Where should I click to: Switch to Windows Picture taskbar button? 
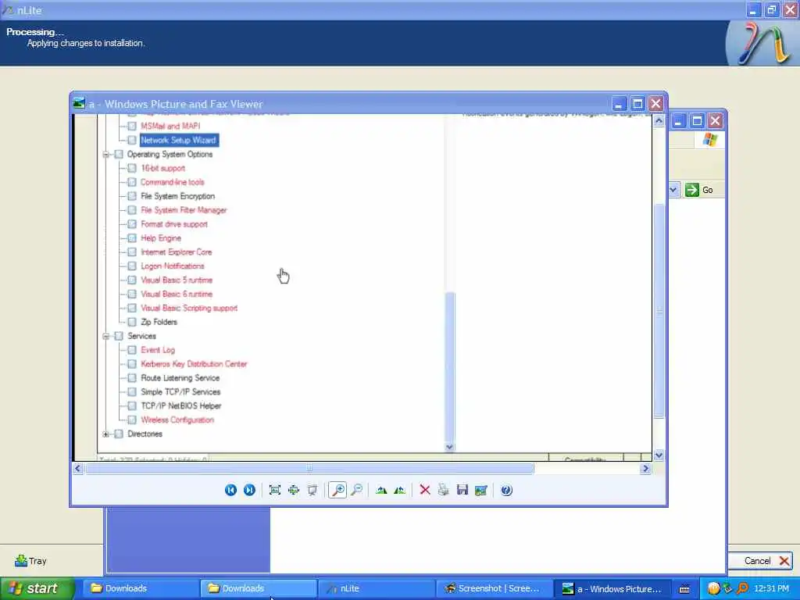coord(612,589)
